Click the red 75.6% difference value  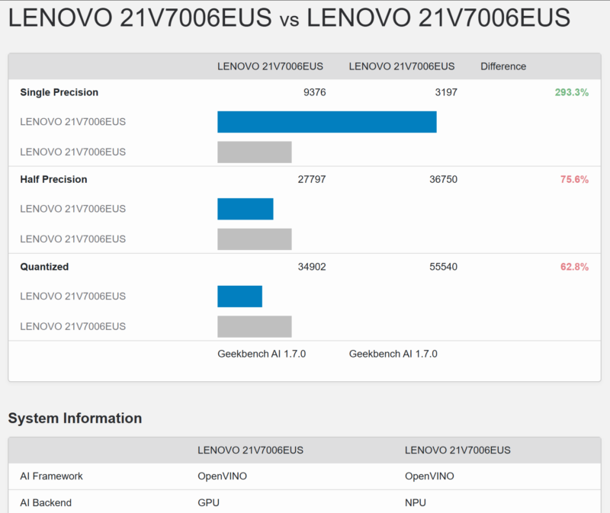(574, 179)
